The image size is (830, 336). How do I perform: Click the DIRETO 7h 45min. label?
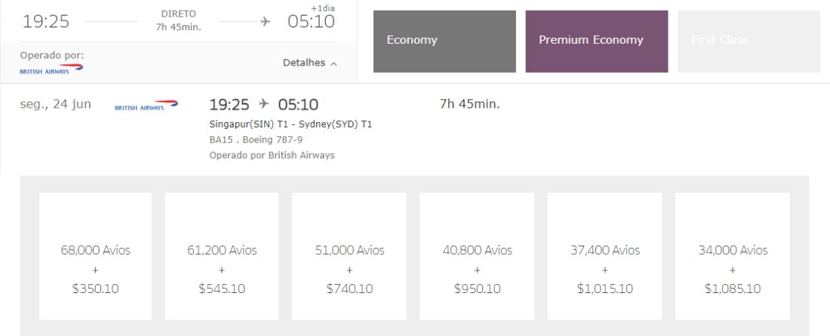(x=178, y=20)
